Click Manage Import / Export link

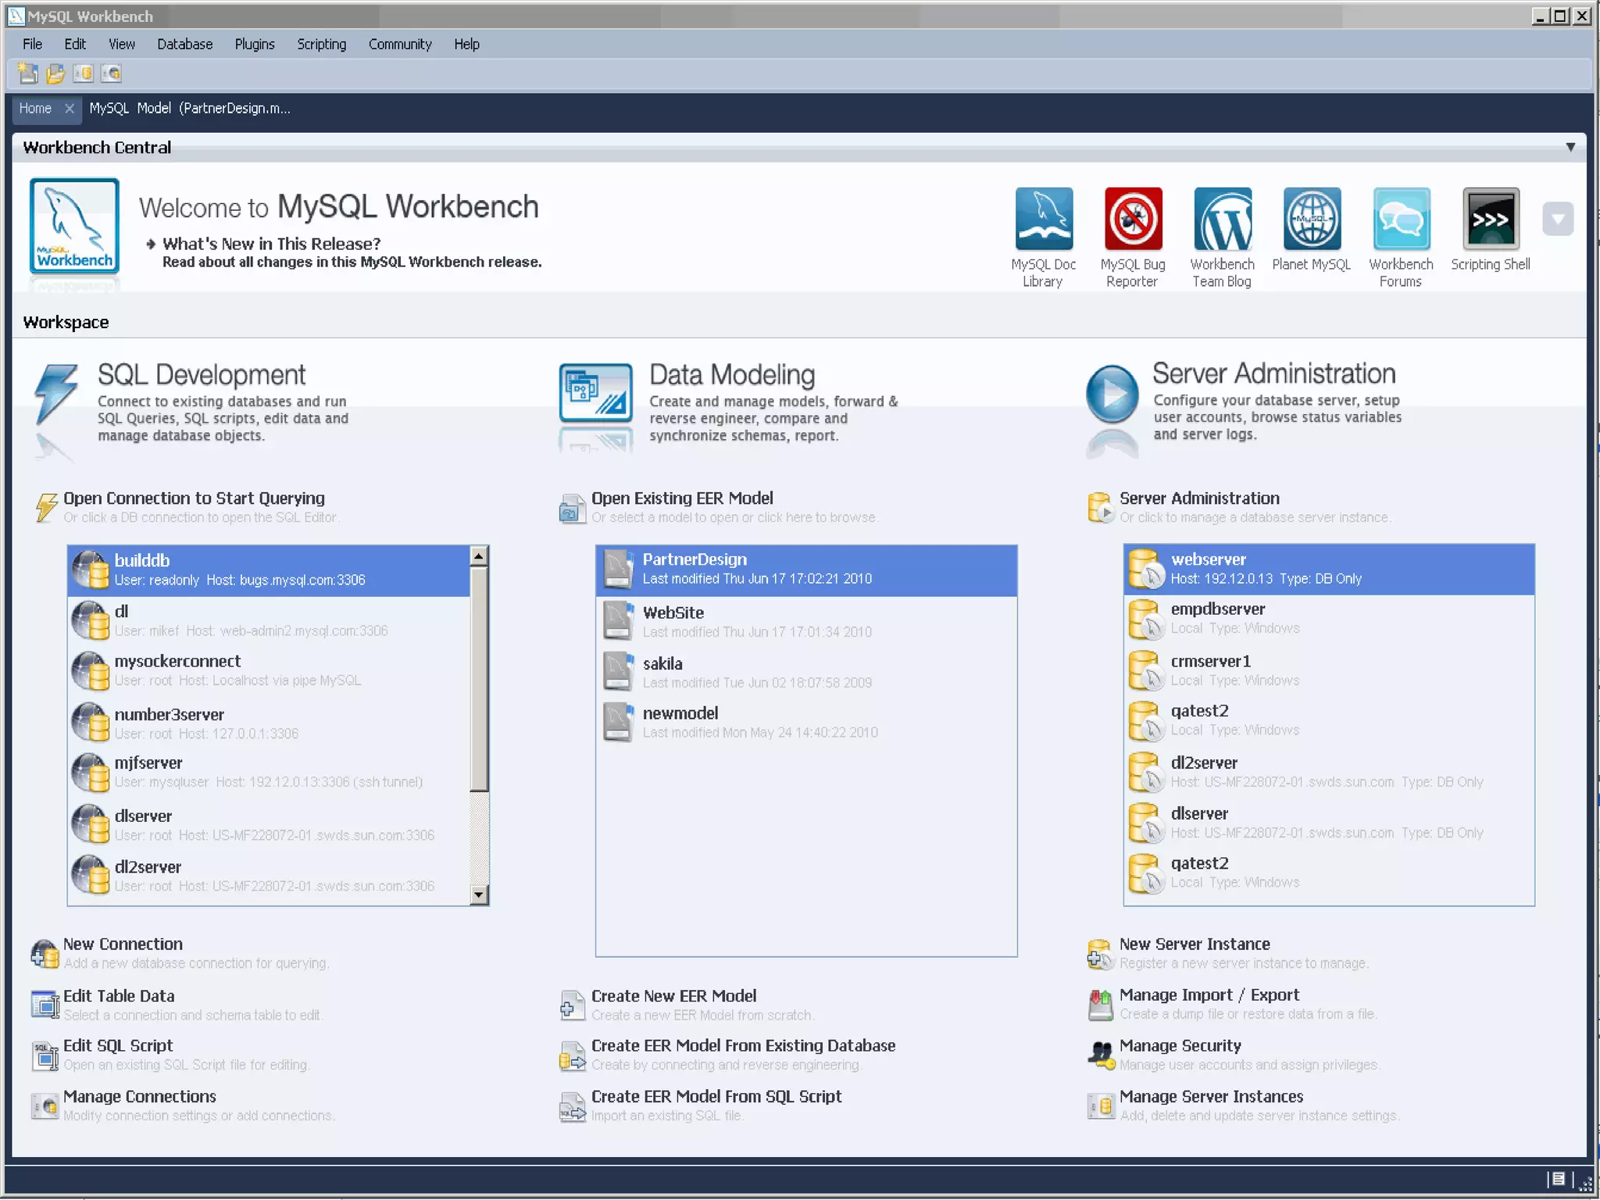click(1209, 995)
